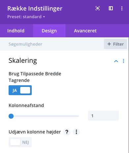Open the Skalering section three-dot menu
Screen dimensions: 129x153
click(123, 61)
